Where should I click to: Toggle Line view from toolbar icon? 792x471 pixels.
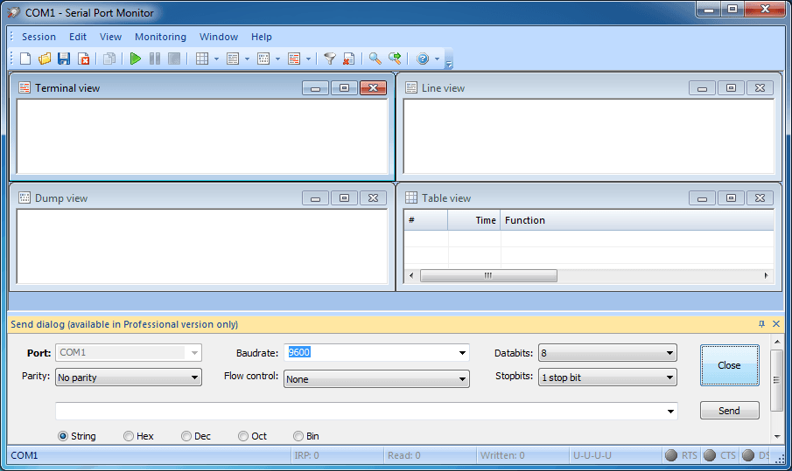coord(233,59)
